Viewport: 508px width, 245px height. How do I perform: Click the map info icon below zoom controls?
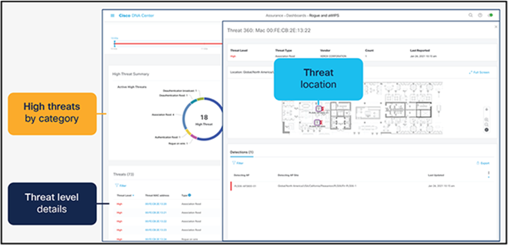486,130
